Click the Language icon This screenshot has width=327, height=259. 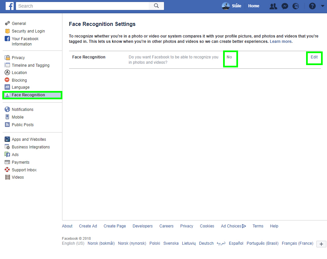[x=7, y=87]
